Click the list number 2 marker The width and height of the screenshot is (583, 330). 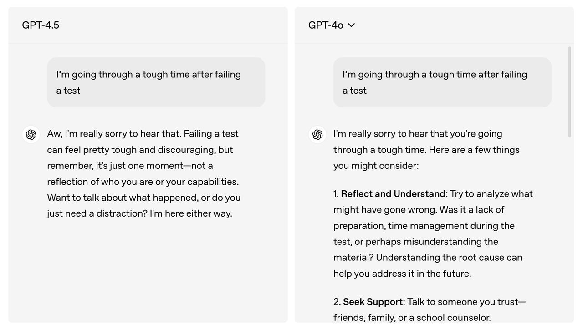pos(337,302)
